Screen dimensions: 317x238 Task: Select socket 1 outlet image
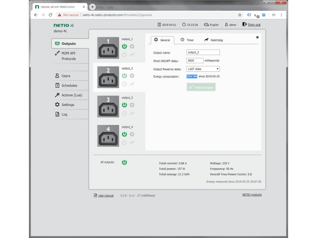point(108,48)
